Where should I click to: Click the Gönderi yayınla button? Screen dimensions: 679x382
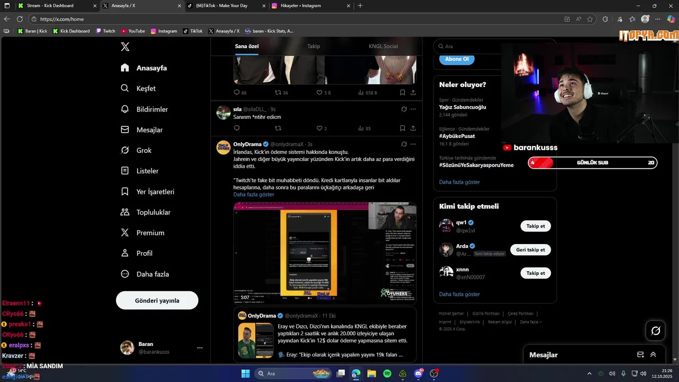pyautogui.click(x=157, y=300)
